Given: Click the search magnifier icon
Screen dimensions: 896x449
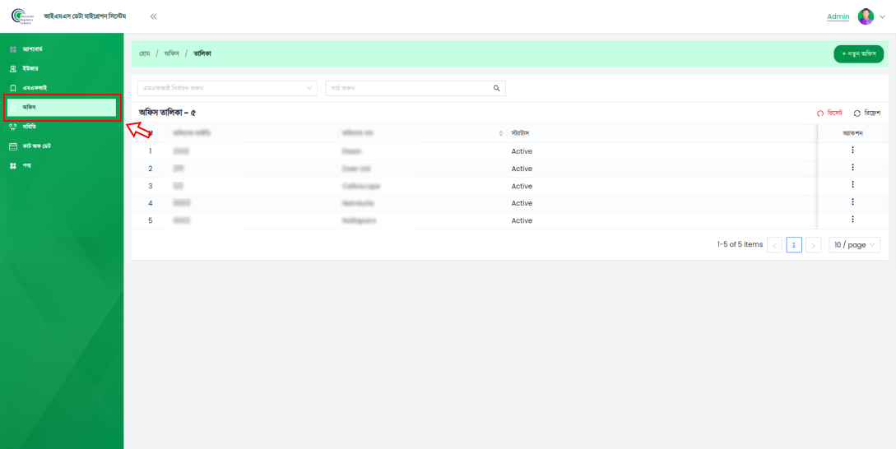Looking at the screenshot, I should click(x=496, y=88).
